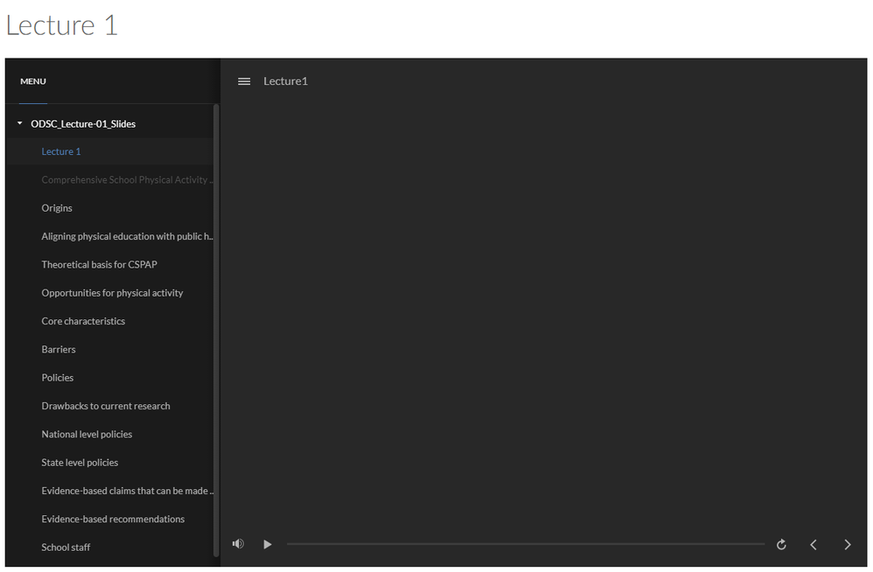
Task: Select the School staff slide
Action: point(66,547)
